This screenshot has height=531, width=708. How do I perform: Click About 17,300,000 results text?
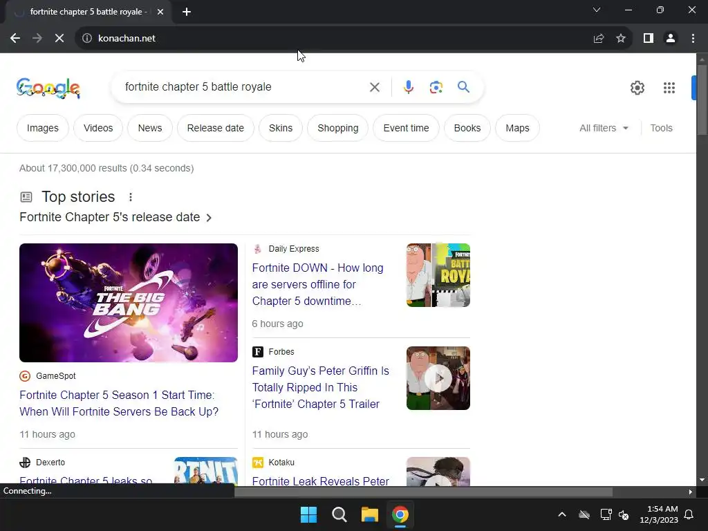click(106, 168)
